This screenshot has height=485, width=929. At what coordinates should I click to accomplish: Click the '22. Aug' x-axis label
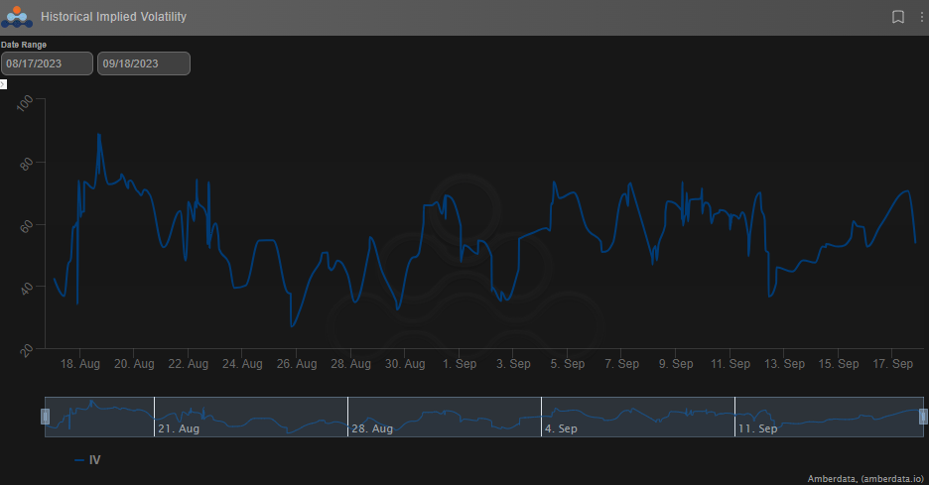[x=188, y=364]
